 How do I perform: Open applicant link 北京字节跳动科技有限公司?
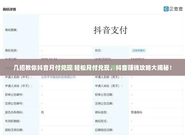point(58,77)
